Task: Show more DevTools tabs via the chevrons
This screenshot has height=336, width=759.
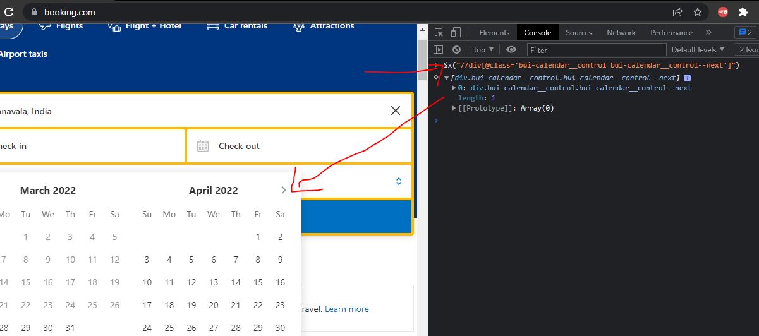Action: [x=708, y=32]
